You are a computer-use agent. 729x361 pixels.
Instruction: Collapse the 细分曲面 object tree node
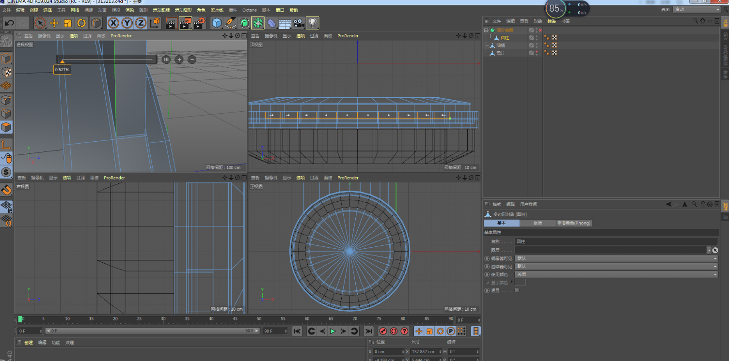point(486,30)
